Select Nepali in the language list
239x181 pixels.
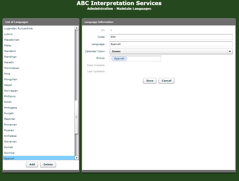(x=39, y=85)
